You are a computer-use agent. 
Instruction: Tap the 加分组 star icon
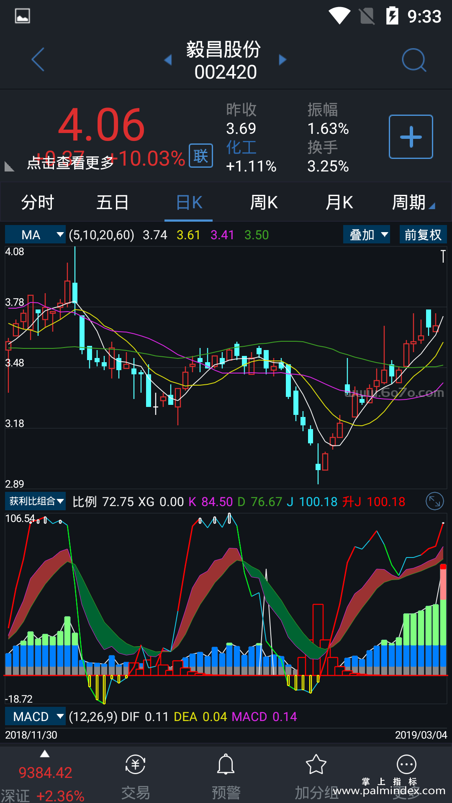316,765
